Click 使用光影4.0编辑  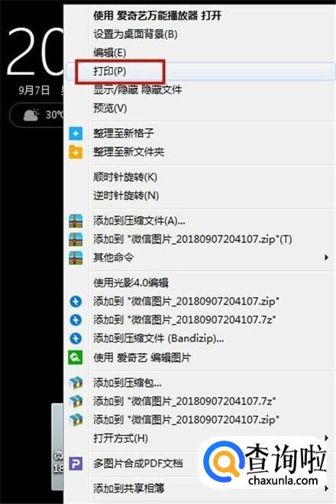pos(131,283)
